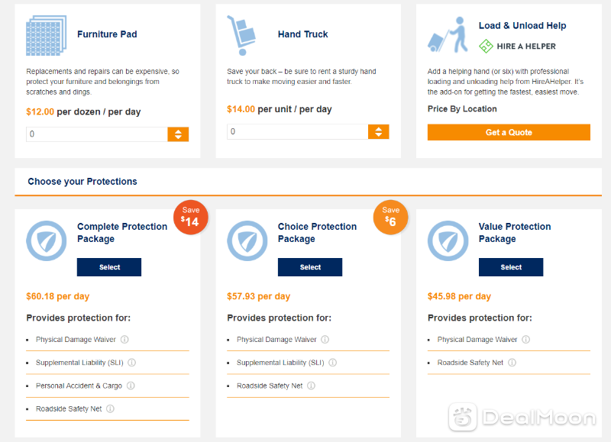
Task: Show info for Value package Roadside Safety Net
Action: [512, 363]
